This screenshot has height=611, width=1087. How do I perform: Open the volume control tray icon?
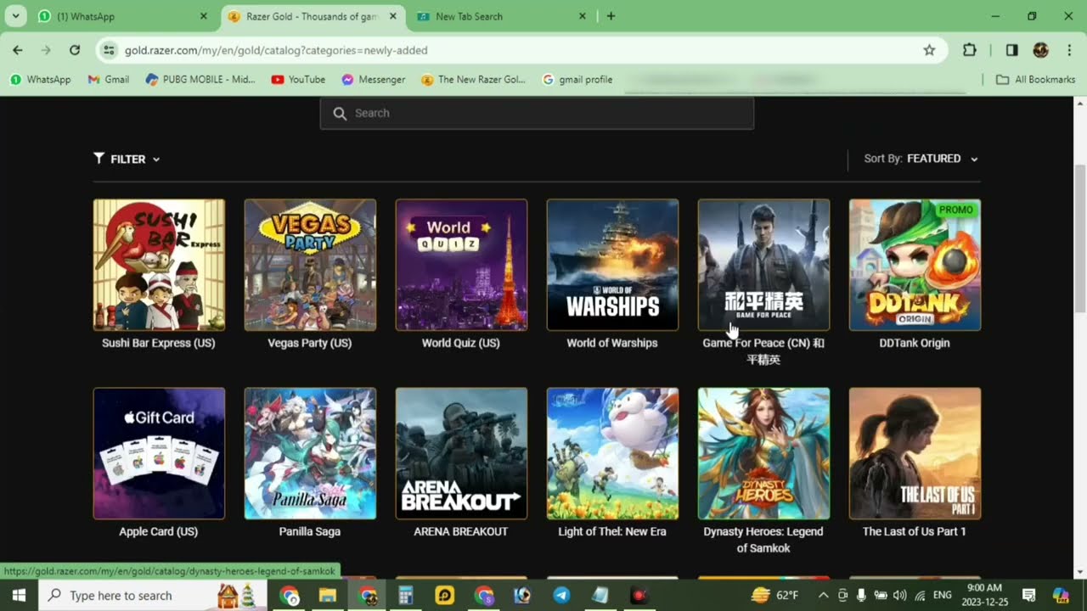(x=899, y=596)
